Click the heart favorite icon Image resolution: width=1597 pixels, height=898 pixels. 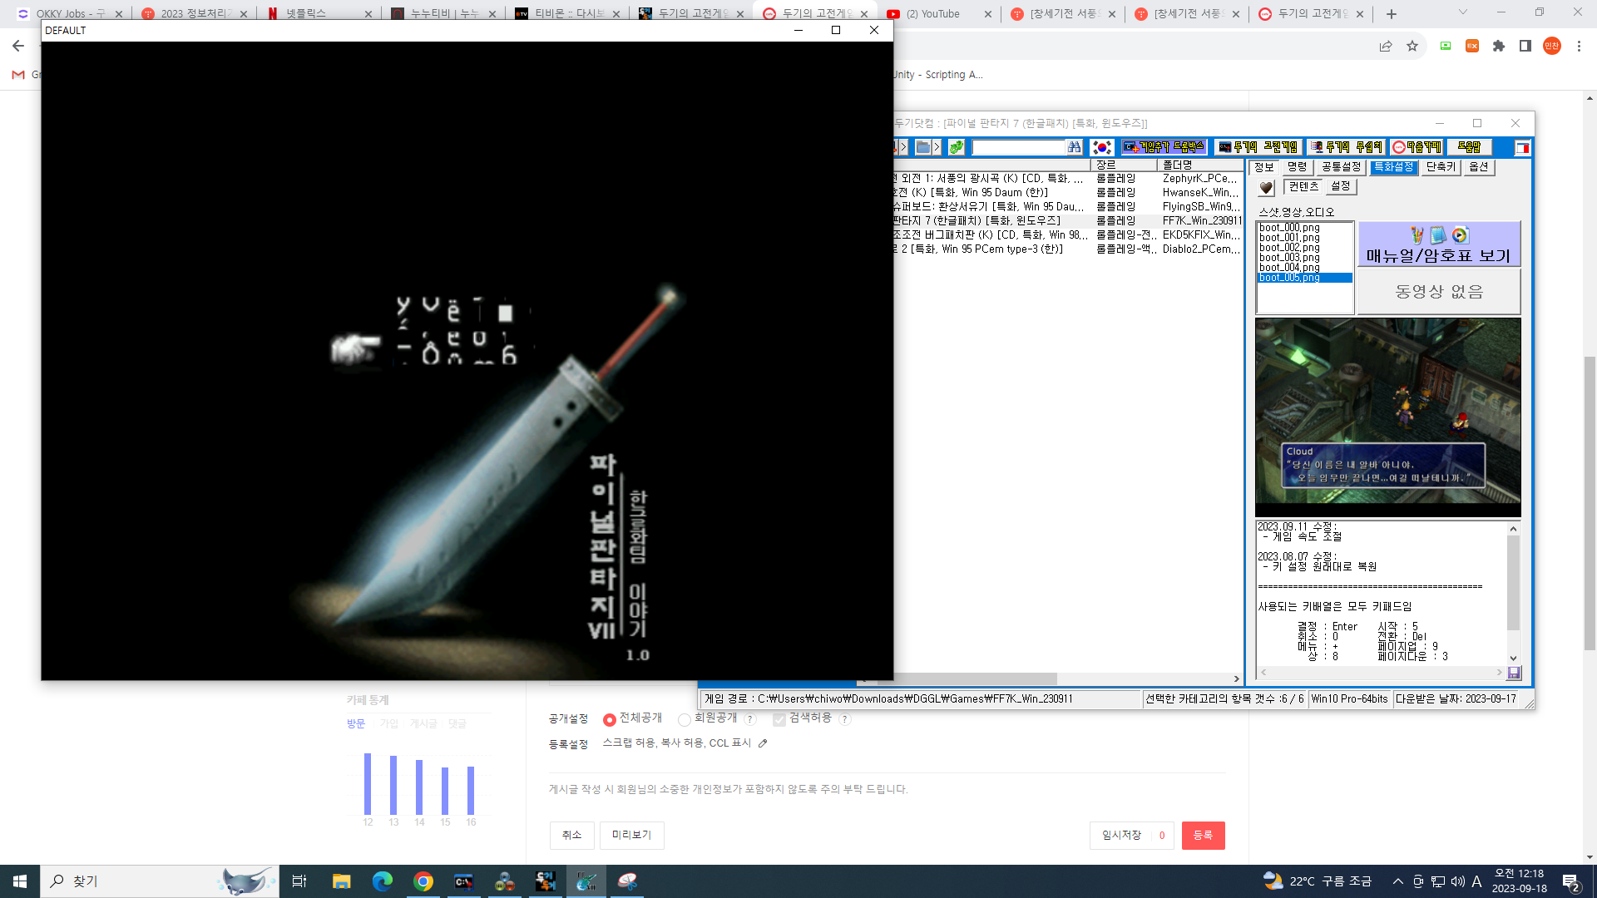(x=1266, y=188)
